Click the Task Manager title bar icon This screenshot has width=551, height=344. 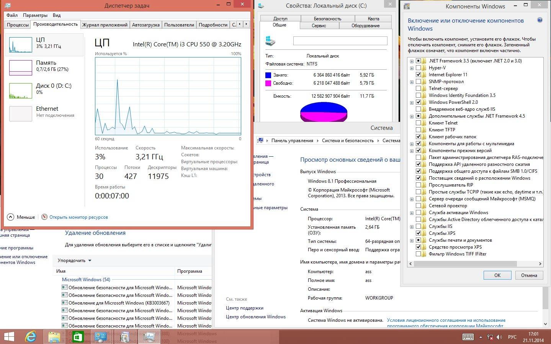pos(8,6)
